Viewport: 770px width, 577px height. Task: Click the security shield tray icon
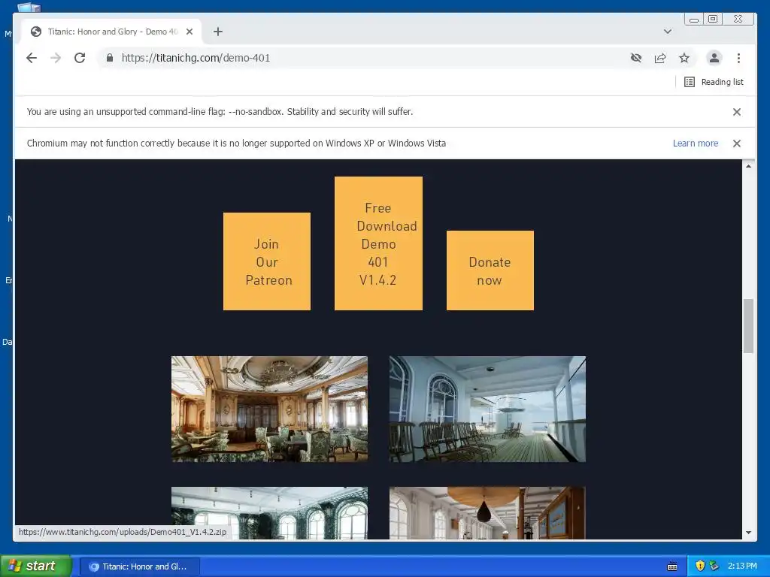700,566
